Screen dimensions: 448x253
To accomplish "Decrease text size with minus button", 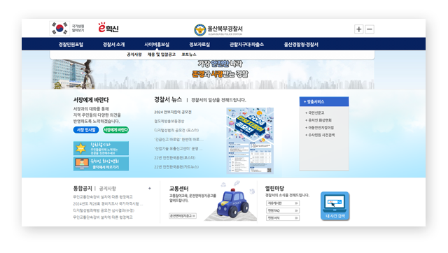I will click(x=370, y=29).
